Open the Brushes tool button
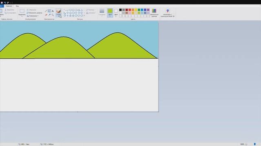The width and height of the screenshot is (261, 146). coord(58,13)
